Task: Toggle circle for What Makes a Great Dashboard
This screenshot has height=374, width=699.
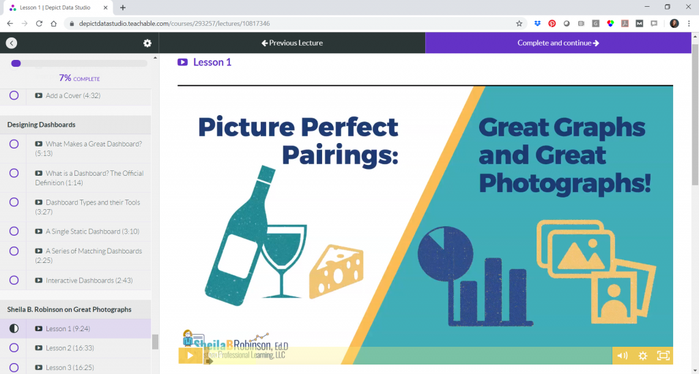Action: click(14, 144)
